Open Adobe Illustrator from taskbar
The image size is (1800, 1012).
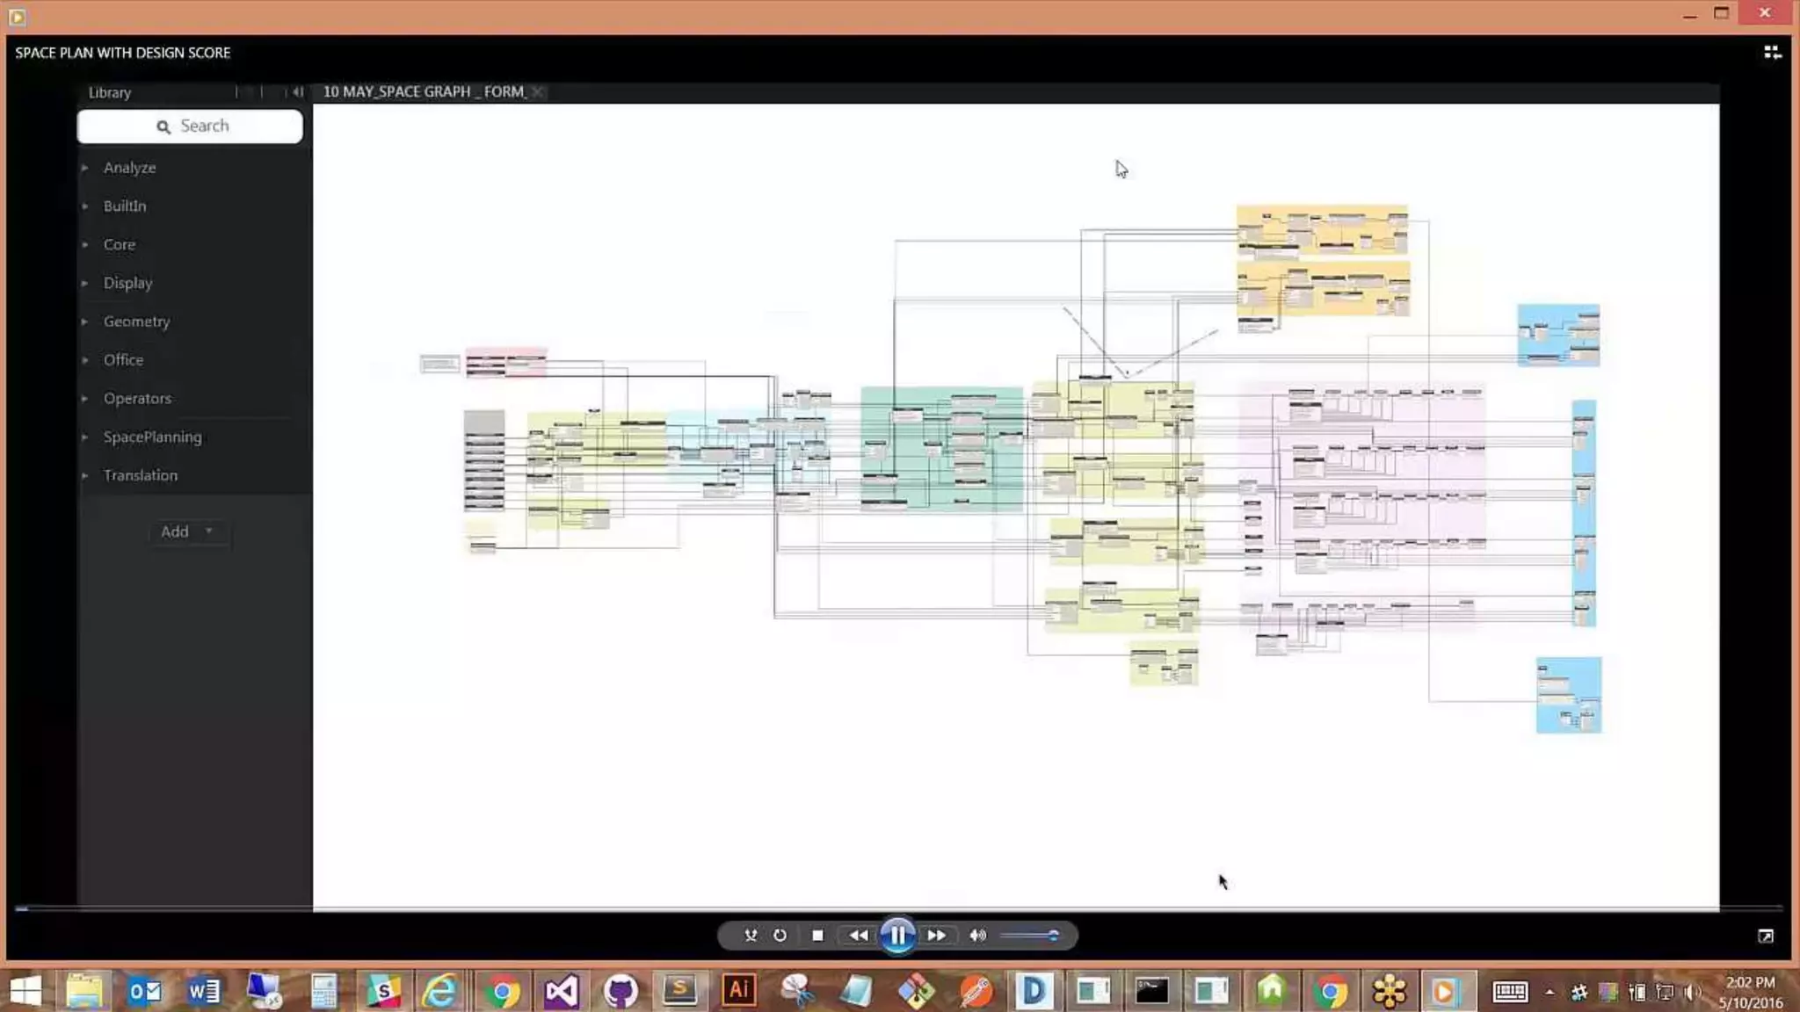tap(738, 991)
